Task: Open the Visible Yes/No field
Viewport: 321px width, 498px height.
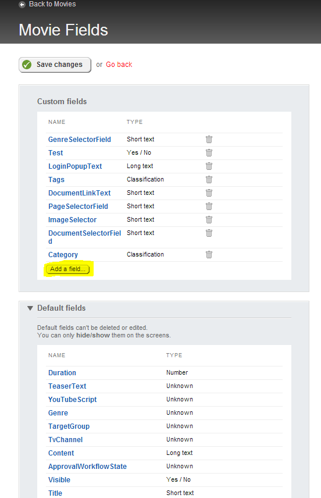Action: click(59, 479)
